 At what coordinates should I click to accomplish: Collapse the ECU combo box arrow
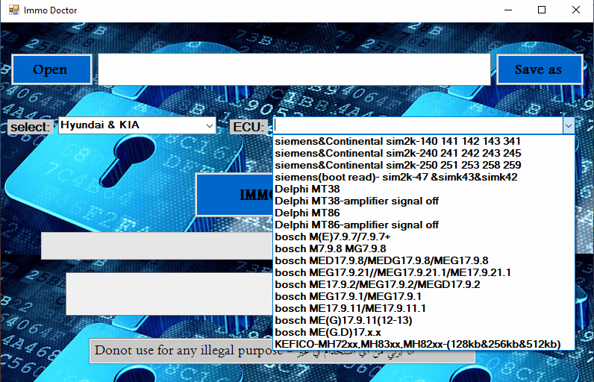[569, 126]
